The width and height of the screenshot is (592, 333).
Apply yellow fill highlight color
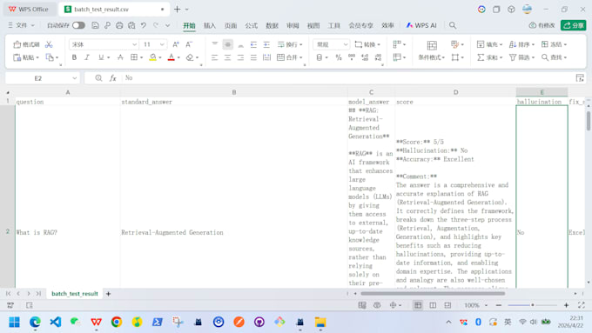(152, 57)
